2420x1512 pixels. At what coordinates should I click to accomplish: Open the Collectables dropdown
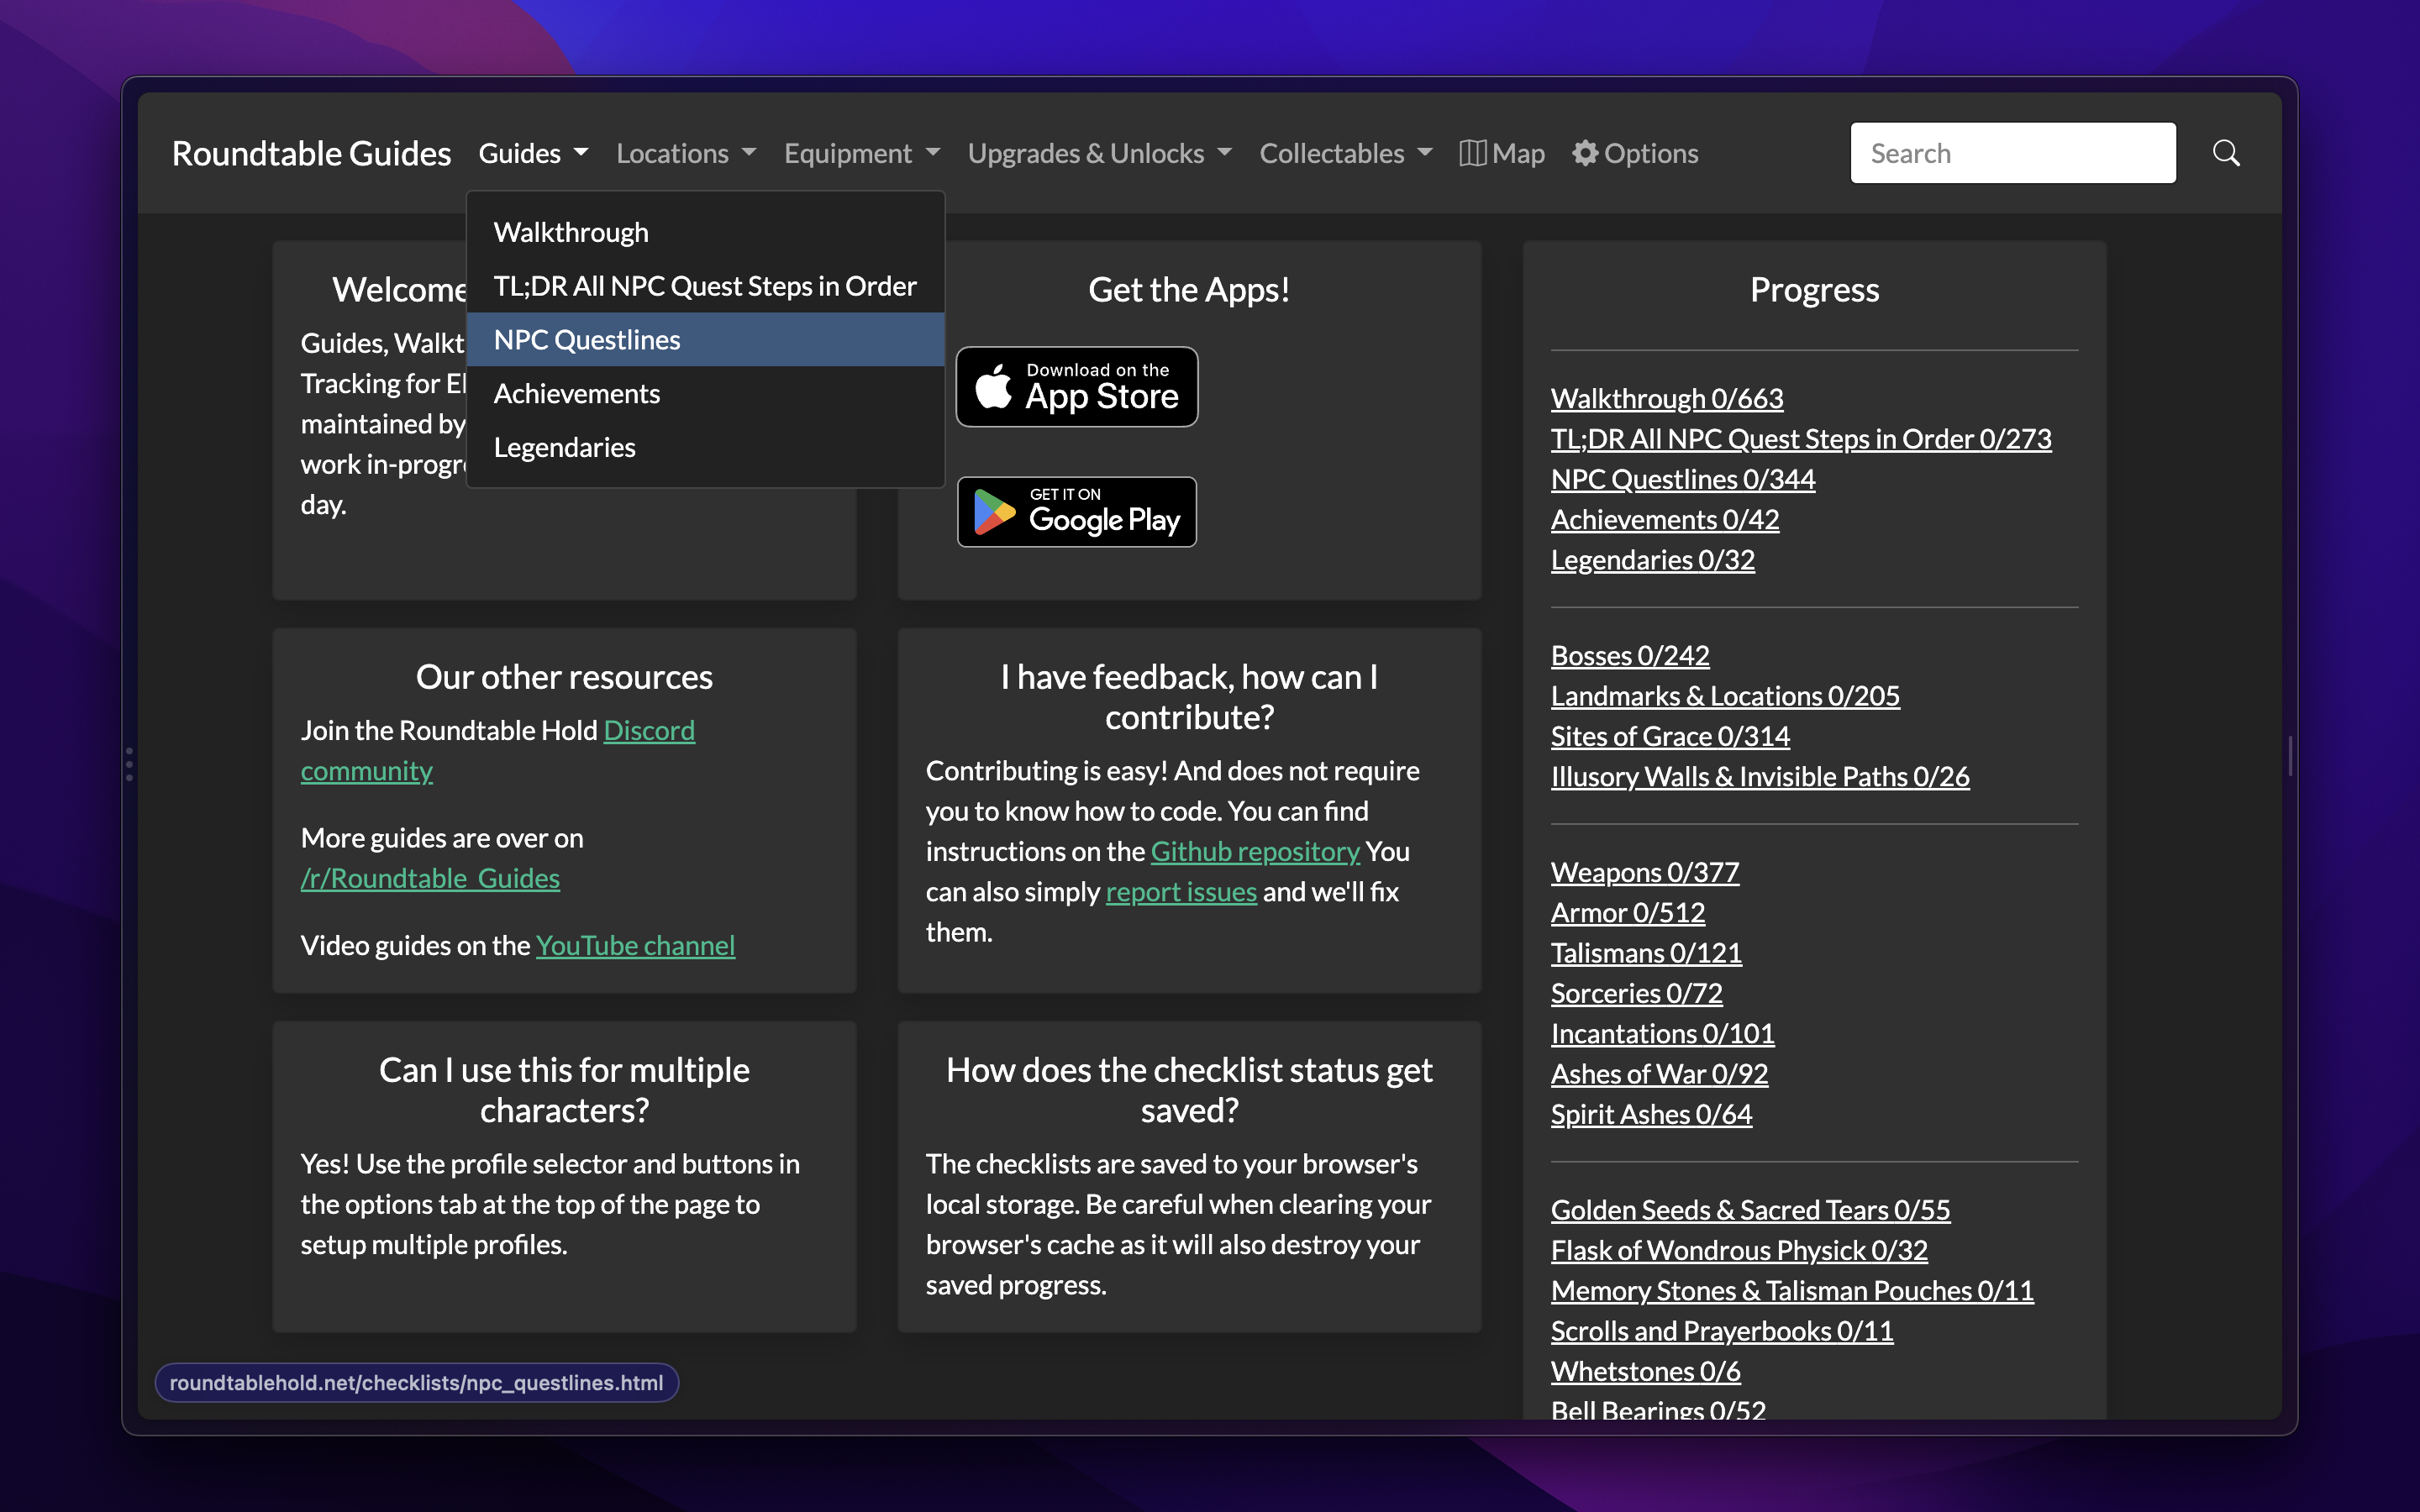tap(1346, 153)
